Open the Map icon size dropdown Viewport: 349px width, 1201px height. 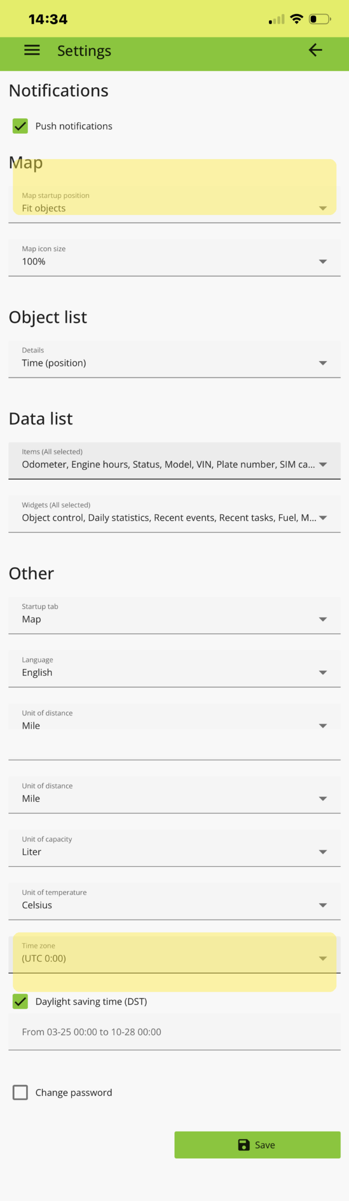pyautogui.click(x=323, y=261)
